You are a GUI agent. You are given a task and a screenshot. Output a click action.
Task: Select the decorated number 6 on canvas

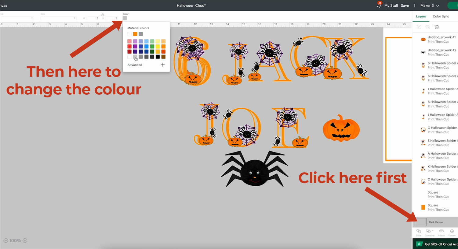[192, 61]
